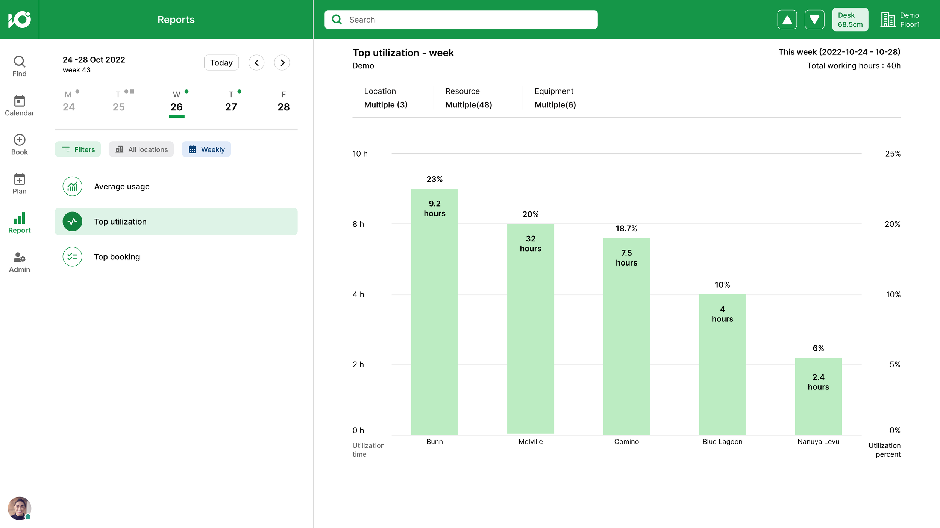This screenshot has height=528, width=940.
Task: Click the Bunn utilization bar
Action: 435,312
